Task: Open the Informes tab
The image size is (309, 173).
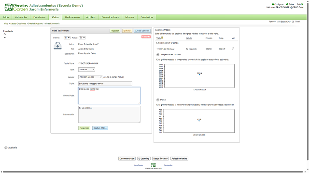Action: click(130, 17)
